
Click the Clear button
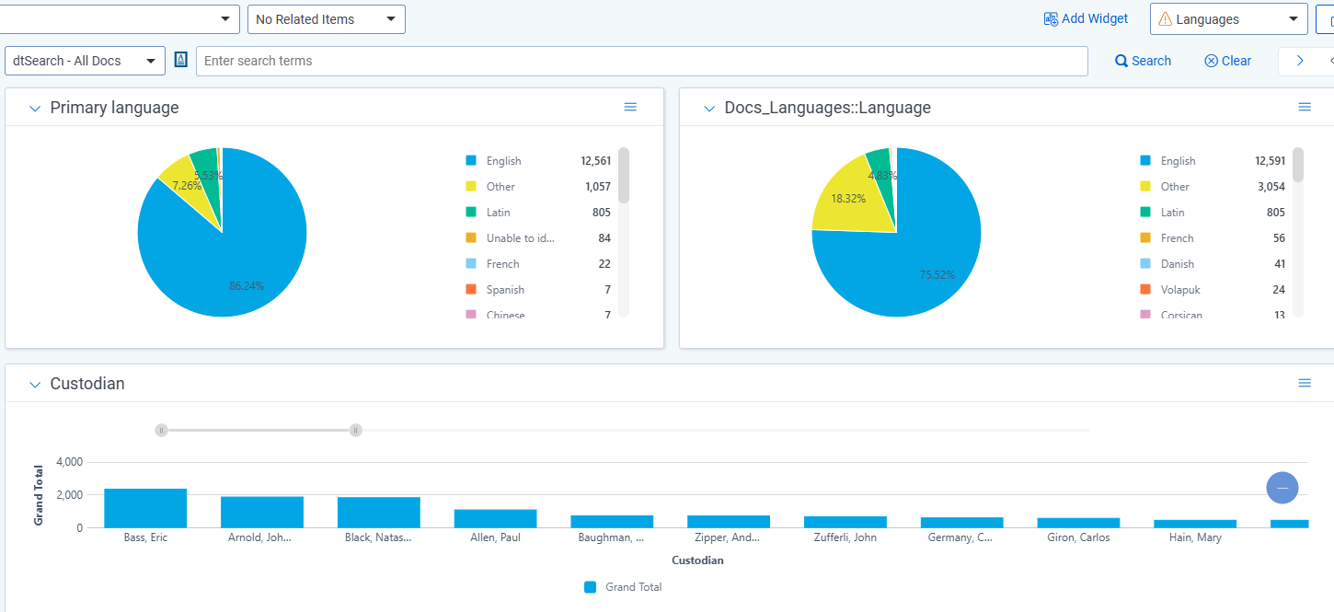point(1227,61)
